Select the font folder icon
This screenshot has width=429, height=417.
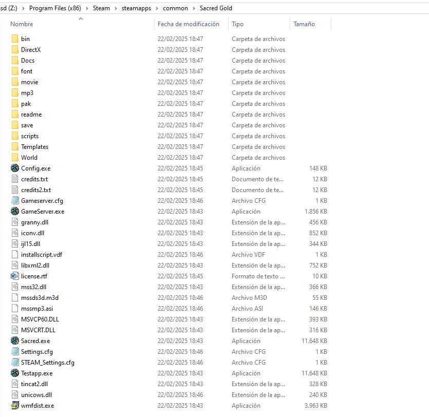pyautogui.click(x=15, y=71)
